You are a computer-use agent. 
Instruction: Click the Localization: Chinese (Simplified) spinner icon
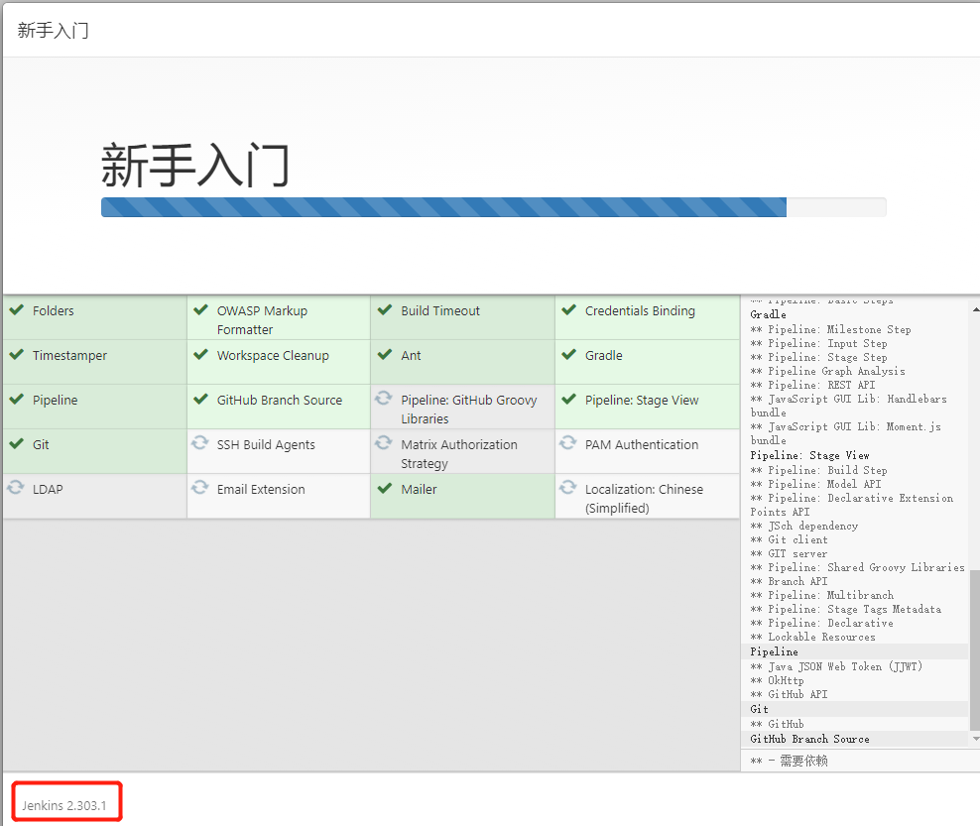(x=568, y=487)
